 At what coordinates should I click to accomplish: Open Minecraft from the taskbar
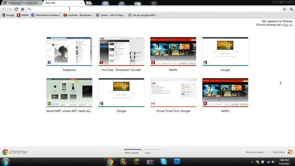coord(137,162)
